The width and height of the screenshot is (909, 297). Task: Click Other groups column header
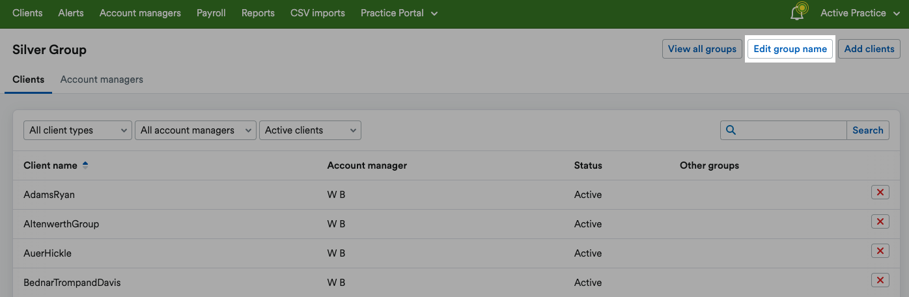pos(709,165)
